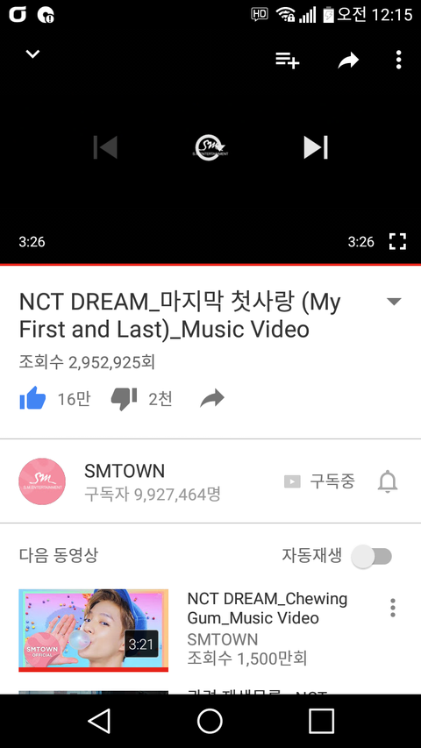Dislike the video with thumbs down
Image resolution: width=421 pixels, height=748 pixels.
[124, 399]
